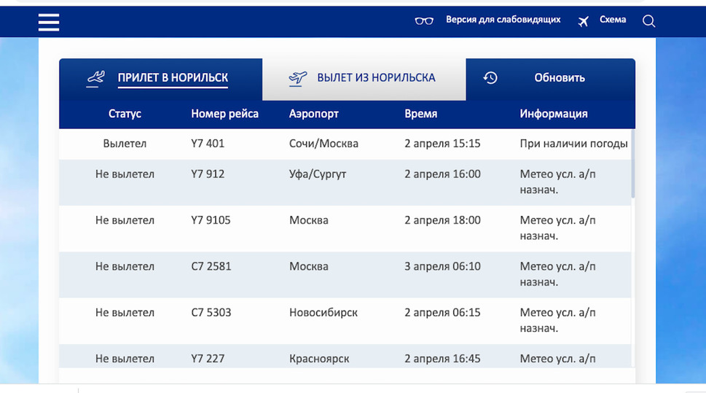Select Метео усл. info for Y7 912
Image resolution: width=706 pixels, height=393 pixels.
point(557,182)
